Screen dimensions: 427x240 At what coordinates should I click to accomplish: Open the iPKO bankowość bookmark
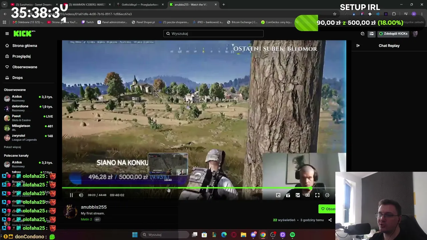click(208, 22)
